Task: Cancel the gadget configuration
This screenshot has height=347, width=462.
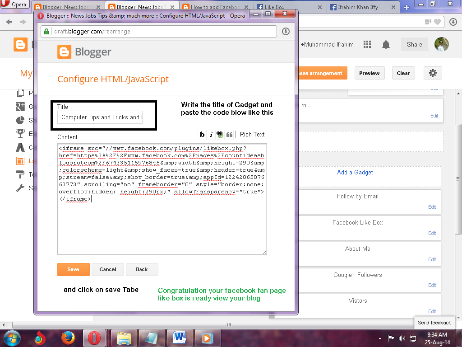Action: pos(107,269)
